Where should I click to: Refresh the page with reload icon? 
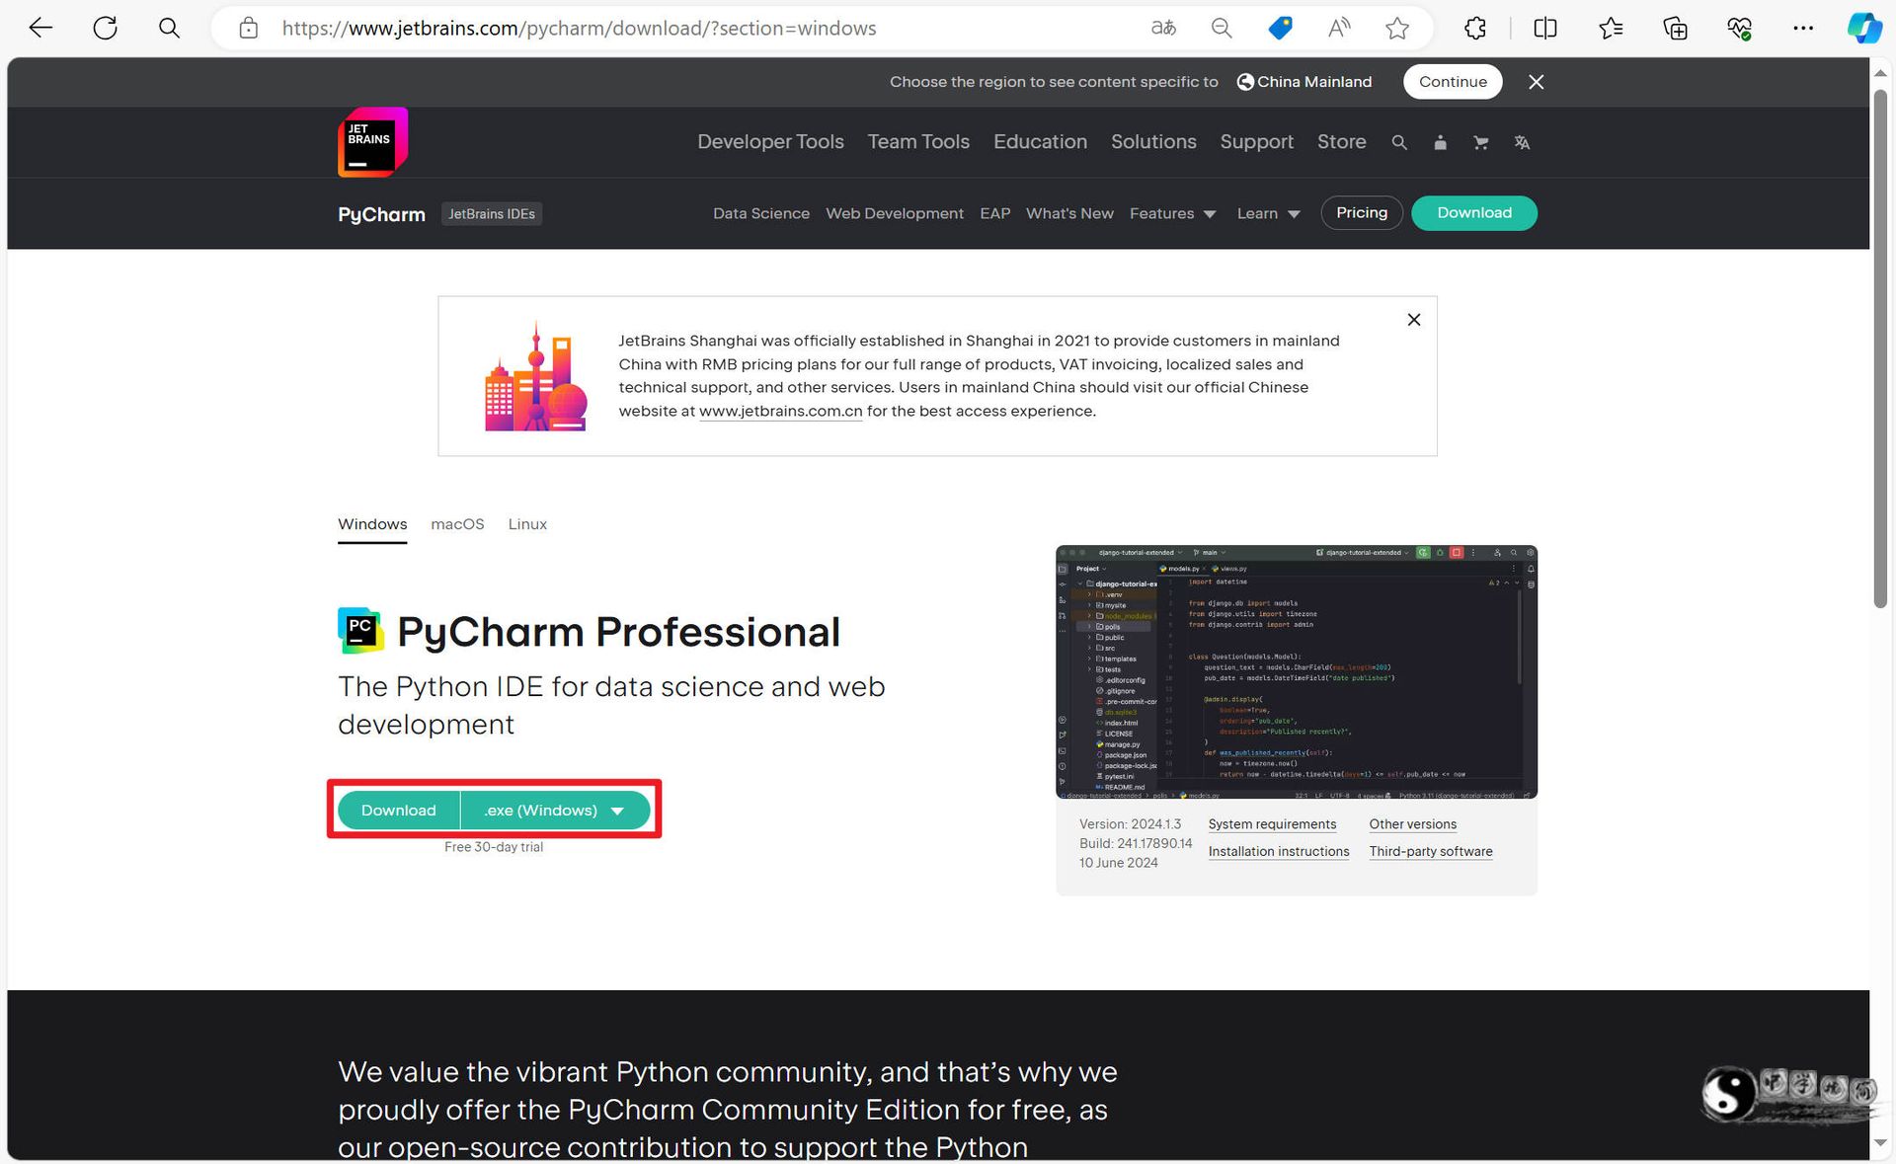(x=105, y=28)
